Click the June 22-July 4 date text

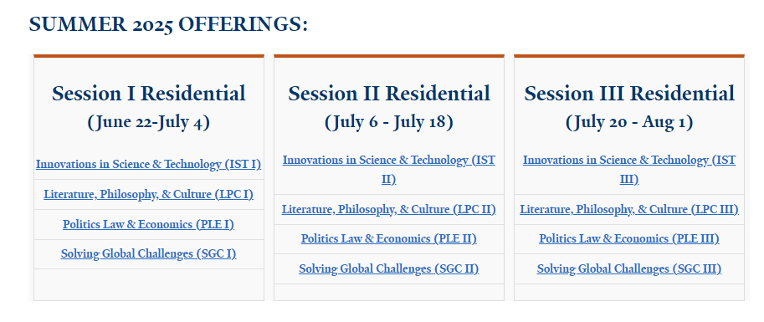tap(149, 122)
